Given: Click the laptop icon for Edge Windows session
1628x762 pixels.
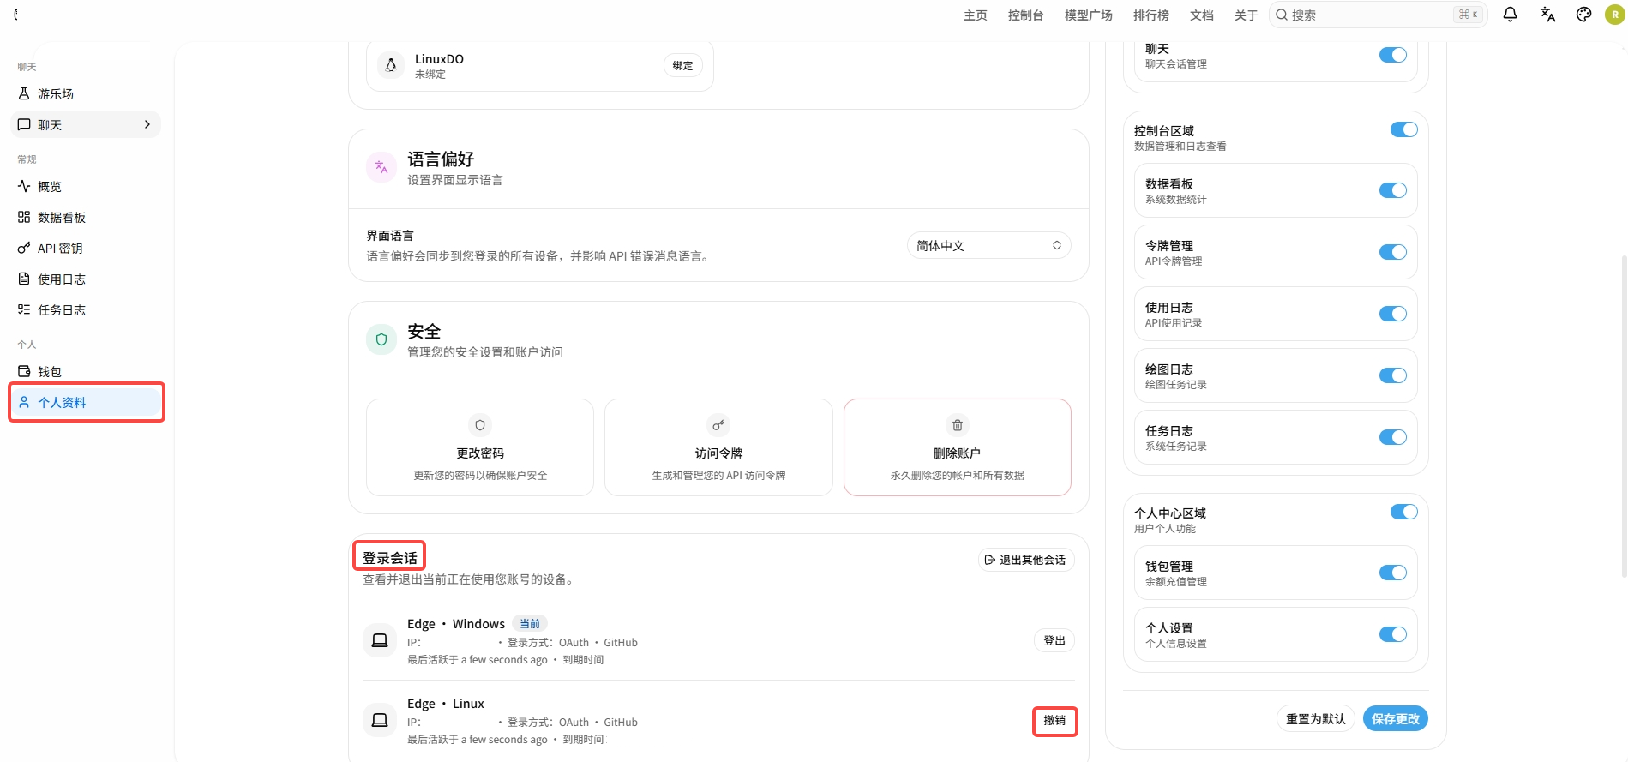Looking at the screenshot, I should [380, 640].
